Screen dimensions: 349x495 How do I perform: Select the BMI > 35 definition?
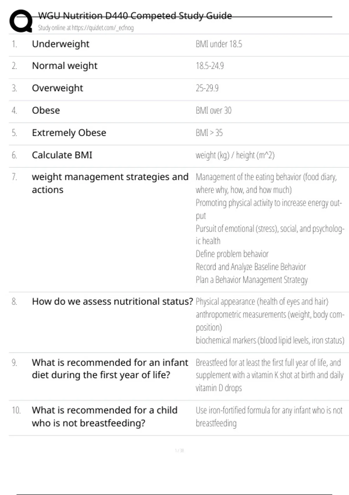coord(209,133)
